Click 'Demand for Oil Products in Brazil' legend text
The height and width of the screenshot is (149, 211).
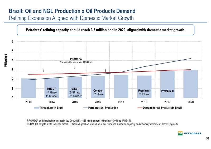tap(162, 108)
